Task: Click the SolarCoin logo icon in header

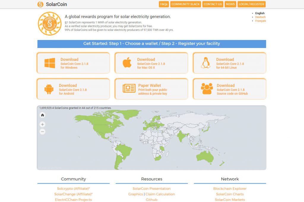Action: (40, 4)
